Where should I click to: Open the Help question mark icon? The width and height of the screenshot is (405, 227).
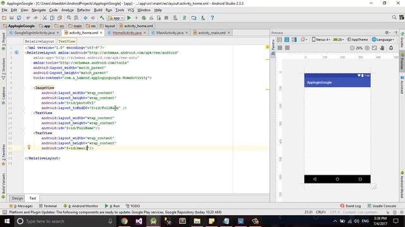click(213, 18)
